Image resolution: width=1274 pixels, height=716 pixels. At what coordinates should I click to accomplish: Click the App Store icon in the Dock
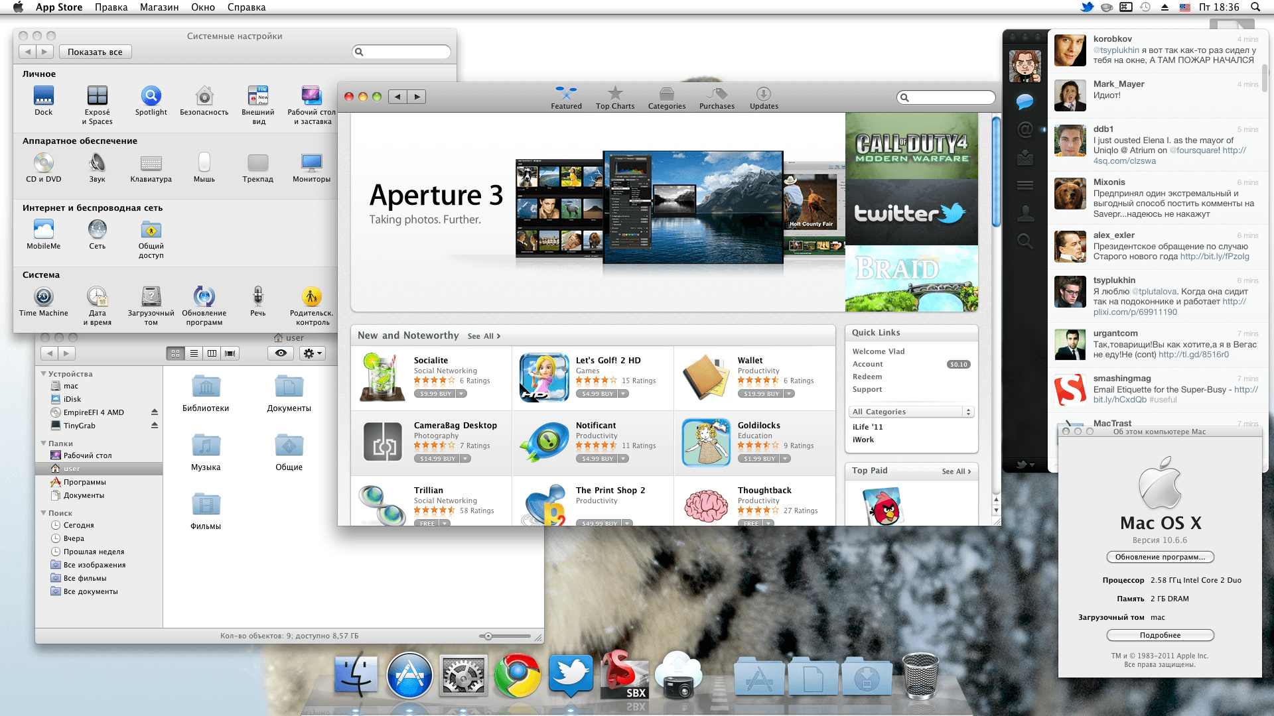409,675
